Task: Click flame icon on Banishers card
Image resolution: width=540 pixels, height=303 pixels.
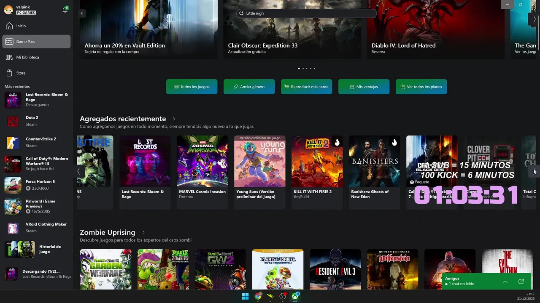Action: pos(394,142)
